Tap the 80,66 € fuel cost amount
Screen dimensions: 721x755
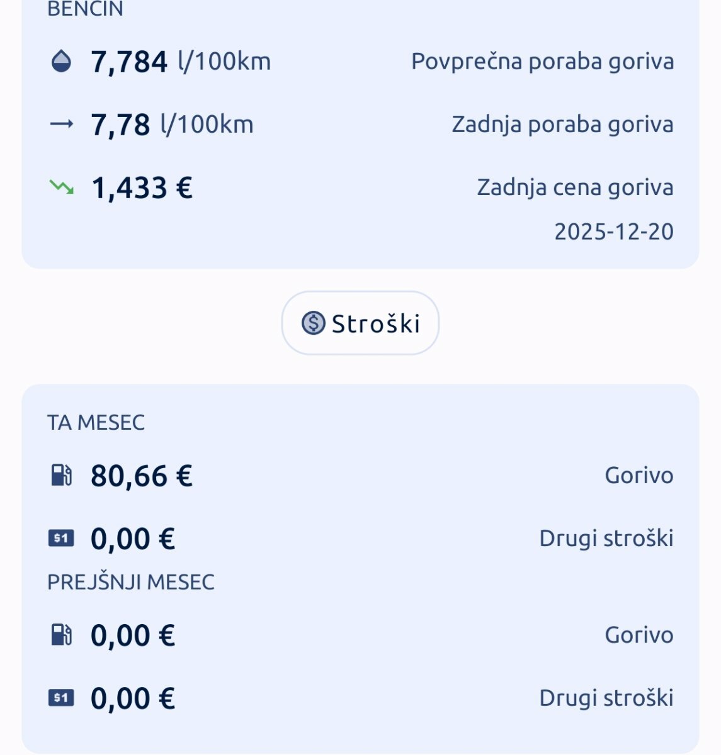[x=141, y=476]
